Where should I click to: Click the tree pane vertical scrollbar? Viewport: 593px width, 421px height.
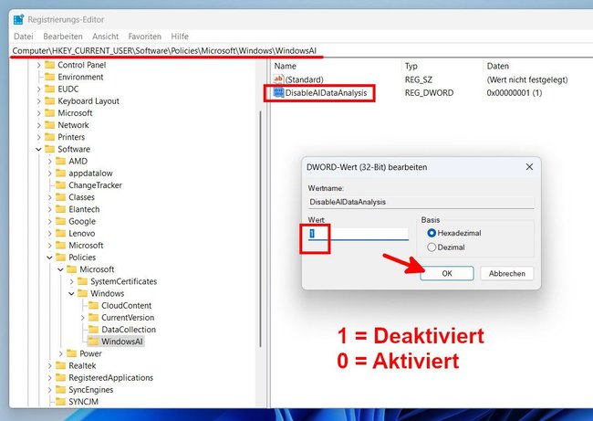pos(260,228)
